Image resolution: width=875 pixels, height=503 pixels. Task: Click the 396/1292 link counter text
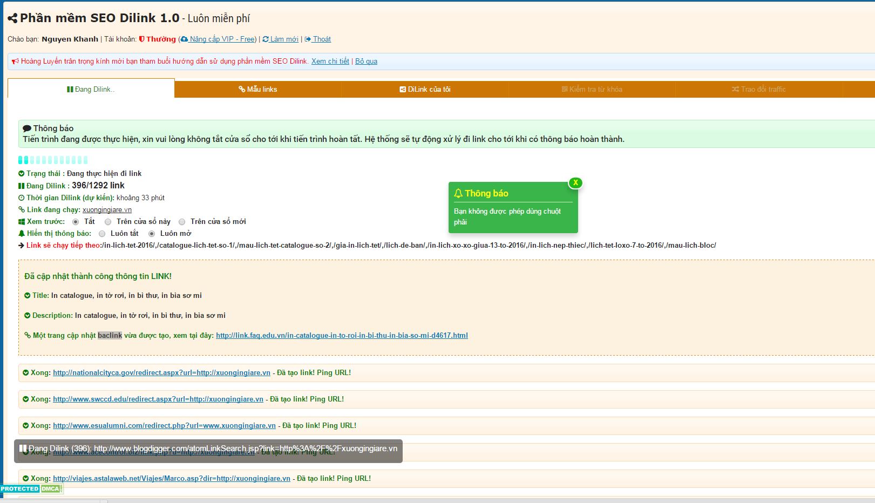pos(98,186)
